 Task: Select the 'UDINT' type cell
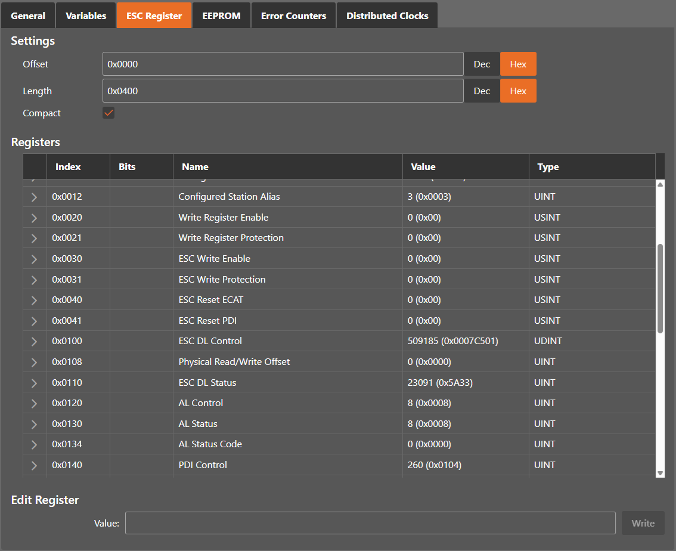(x=592, y=340)
